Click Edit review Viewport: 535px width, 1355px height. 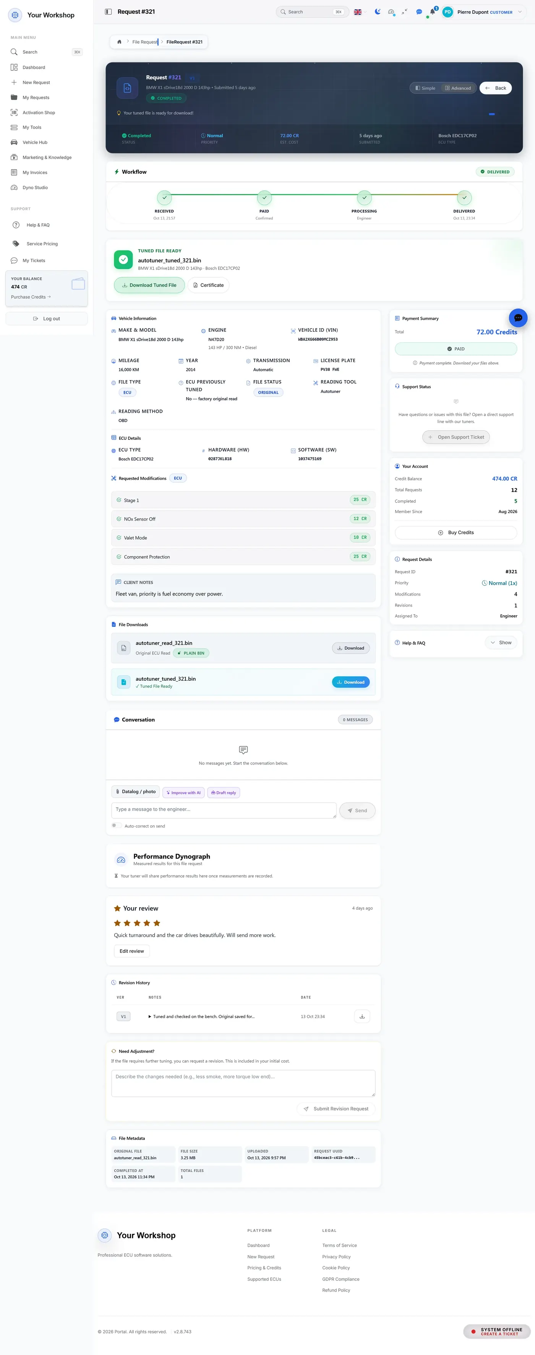[131, 951]
